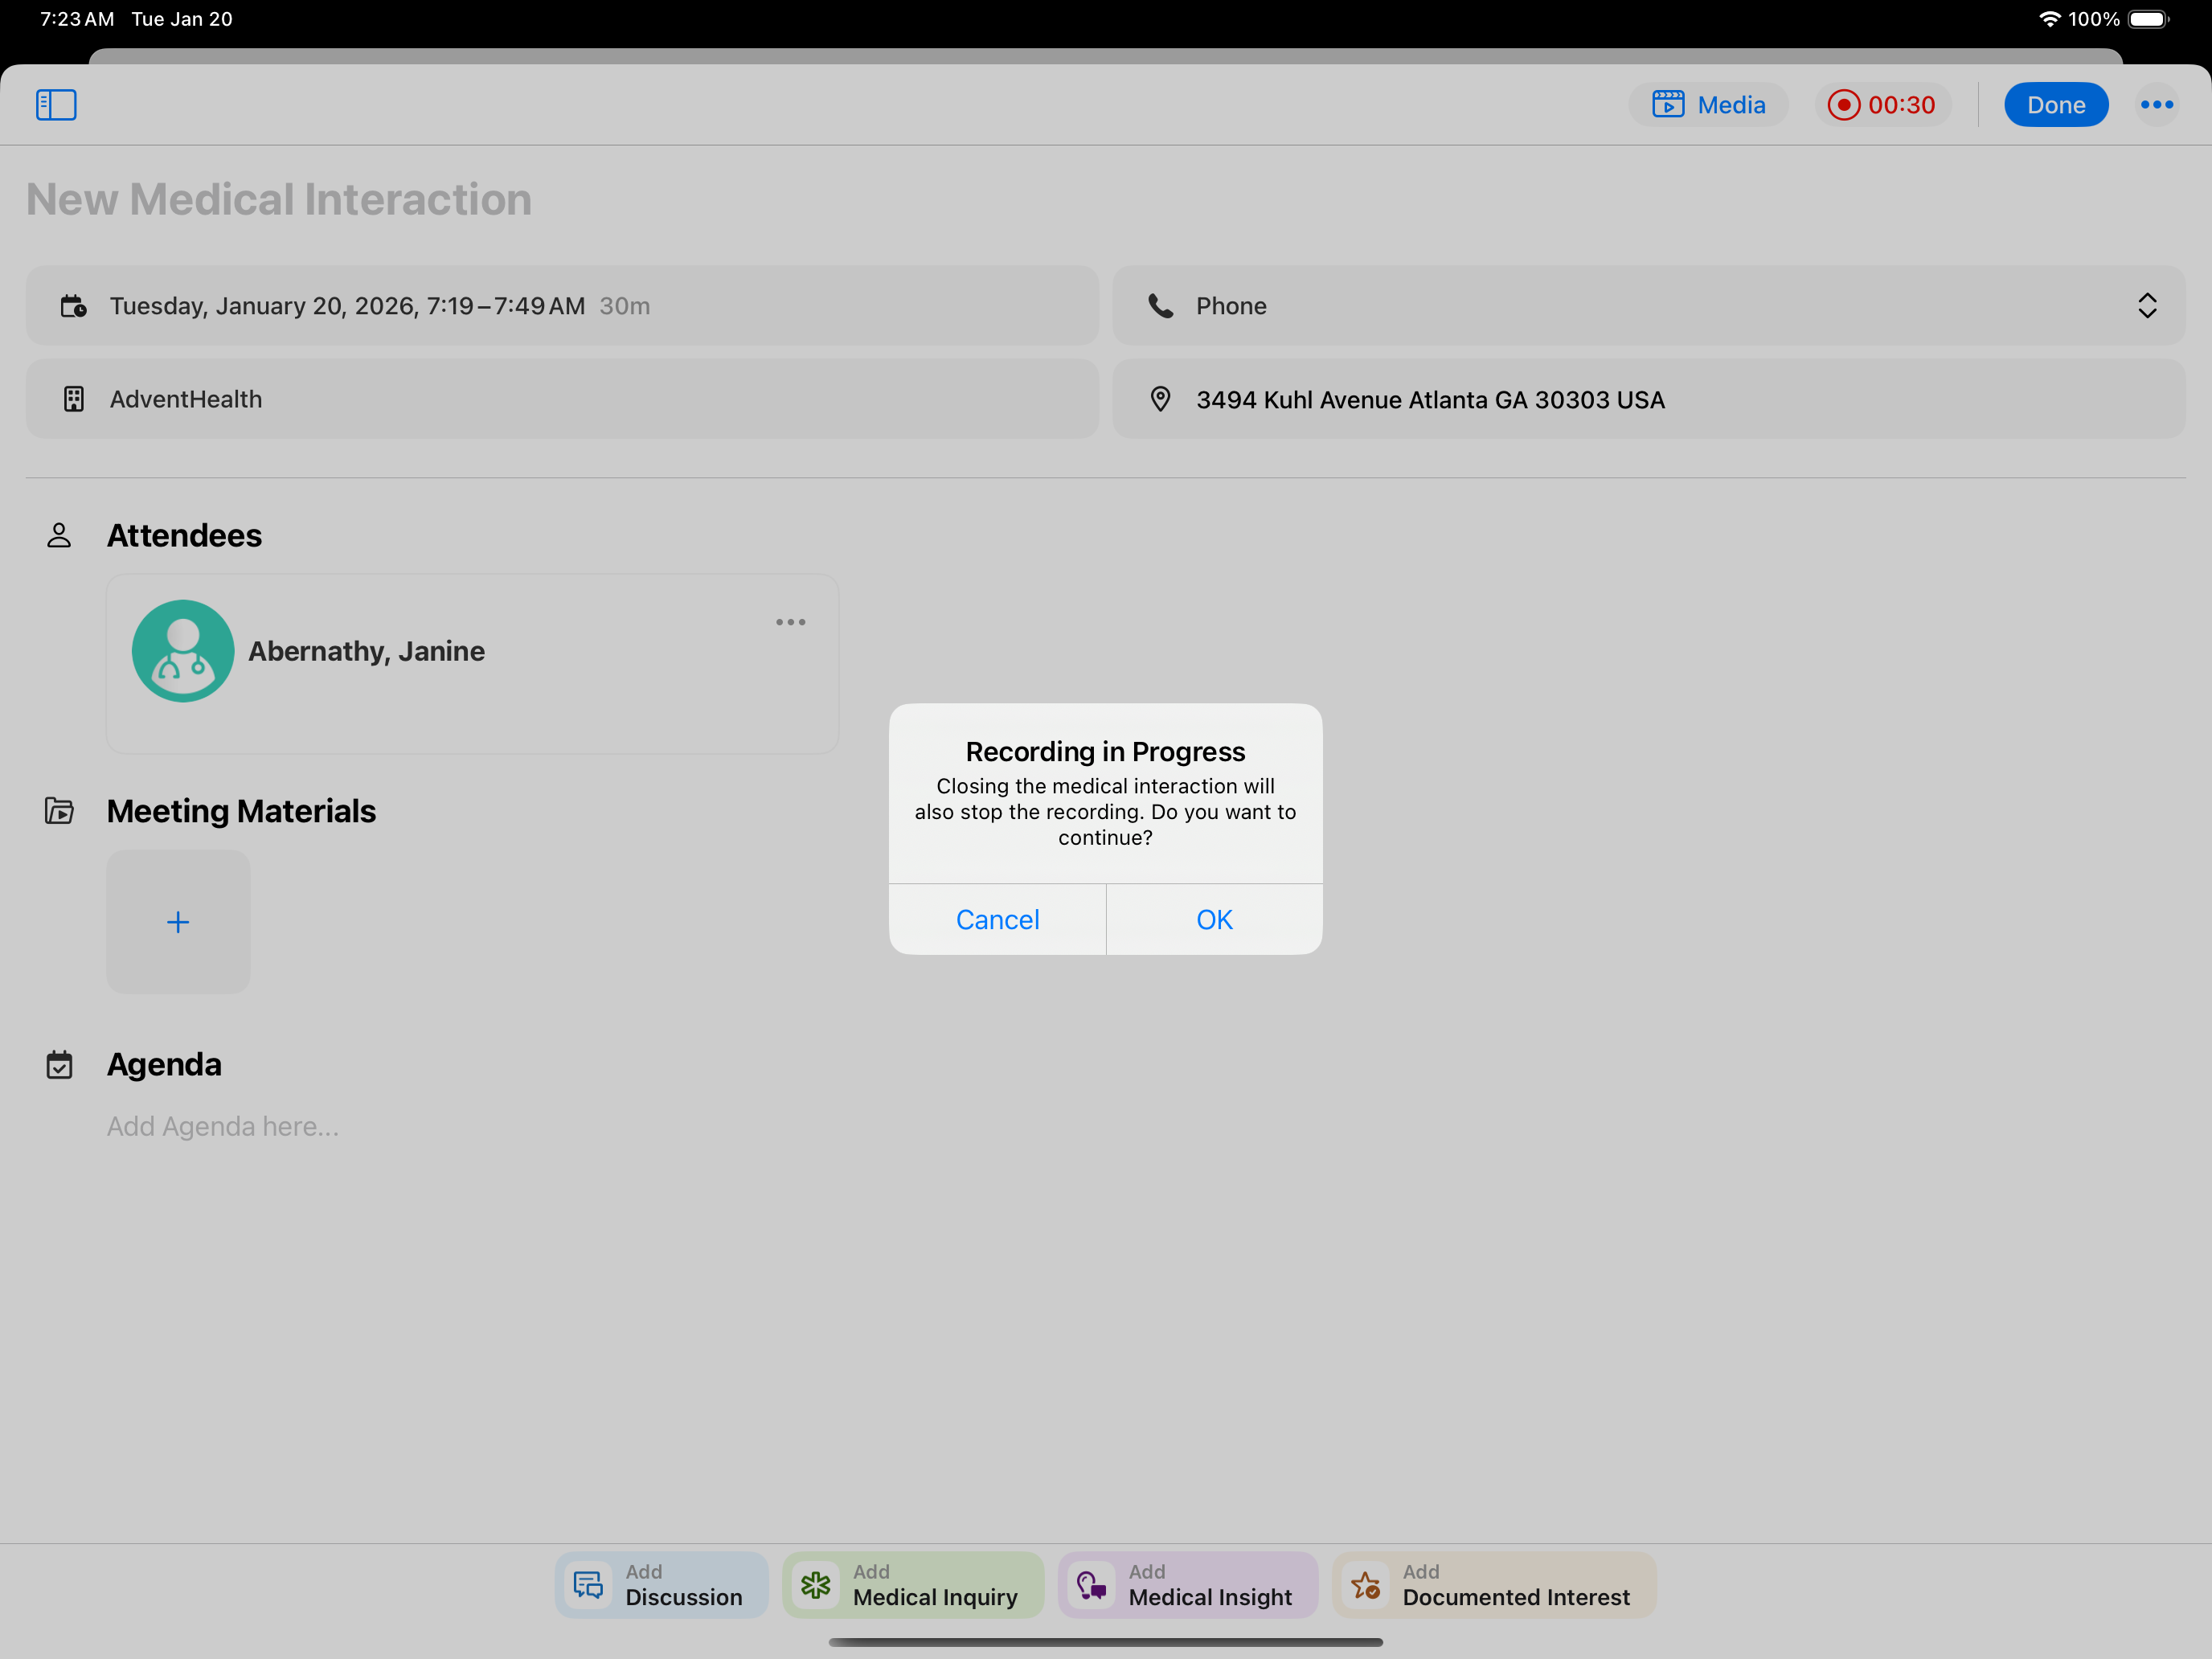Add a Medical Insight entry
Viewport: 2212px width, 1659px height.
pos(1187,1584)
